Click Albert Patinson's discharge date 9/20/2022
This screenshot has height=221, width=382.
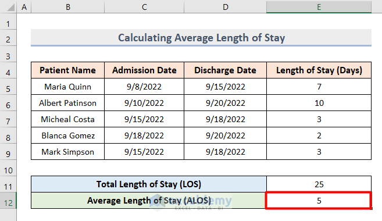[226, 103]
